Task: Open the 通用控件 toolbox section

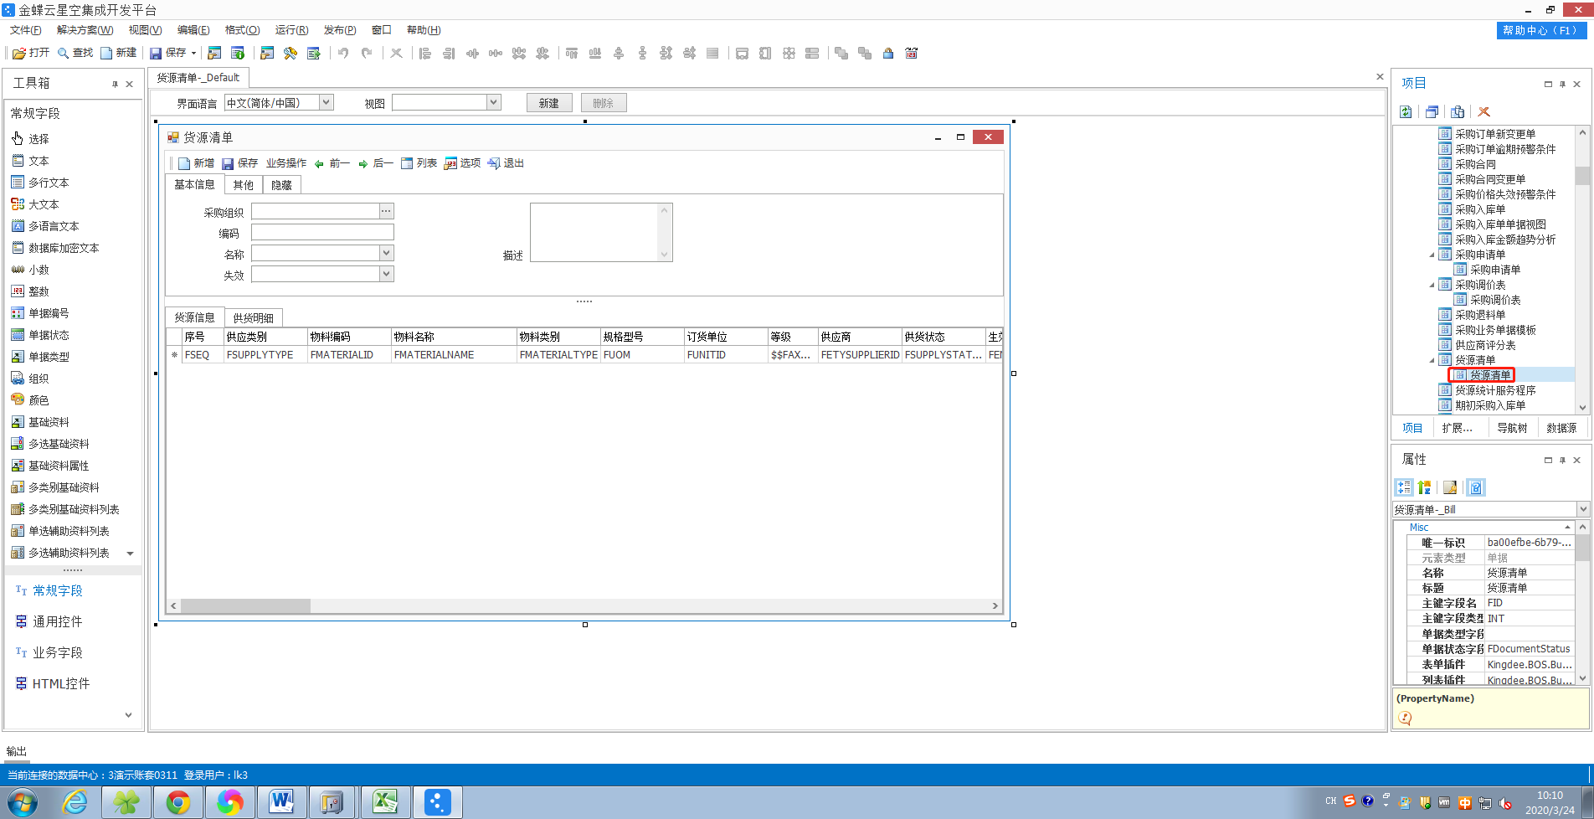Action: [x=49, y=621]
